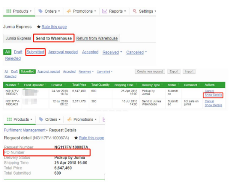
Task: Switch to the Jumia Express tab
Action: pyautogui.click(x=18, y=38)
